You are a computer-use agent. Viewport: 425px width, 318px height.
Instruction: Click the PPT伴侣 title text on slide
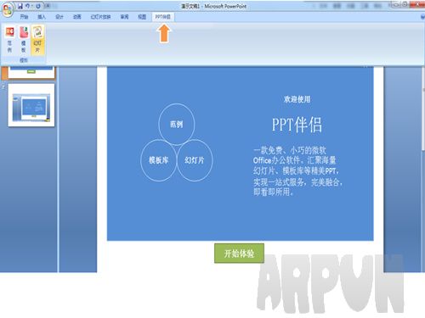[297, 125]
